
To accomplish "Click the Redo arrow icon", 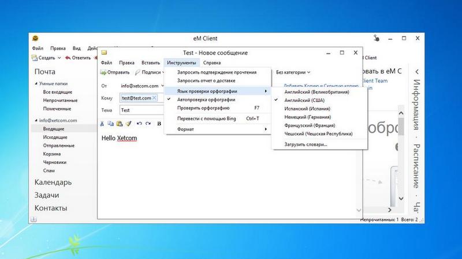I will 148,124.
